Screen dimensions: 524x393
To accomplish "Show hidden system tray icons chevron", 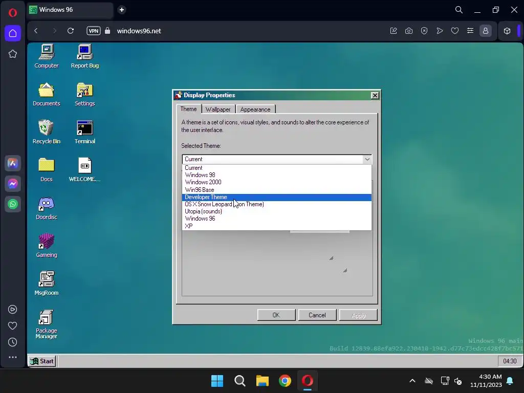I will 412,381.
